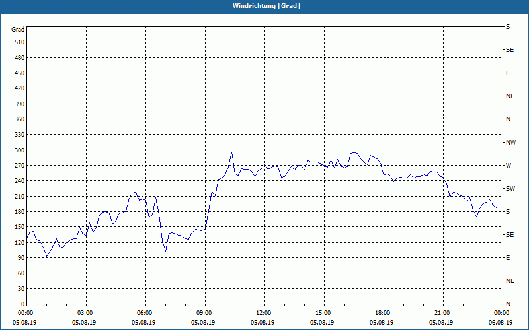Select the 120 y-axis label
The image size is (529, 330).
pyautogui.click(x=20, y=242)
